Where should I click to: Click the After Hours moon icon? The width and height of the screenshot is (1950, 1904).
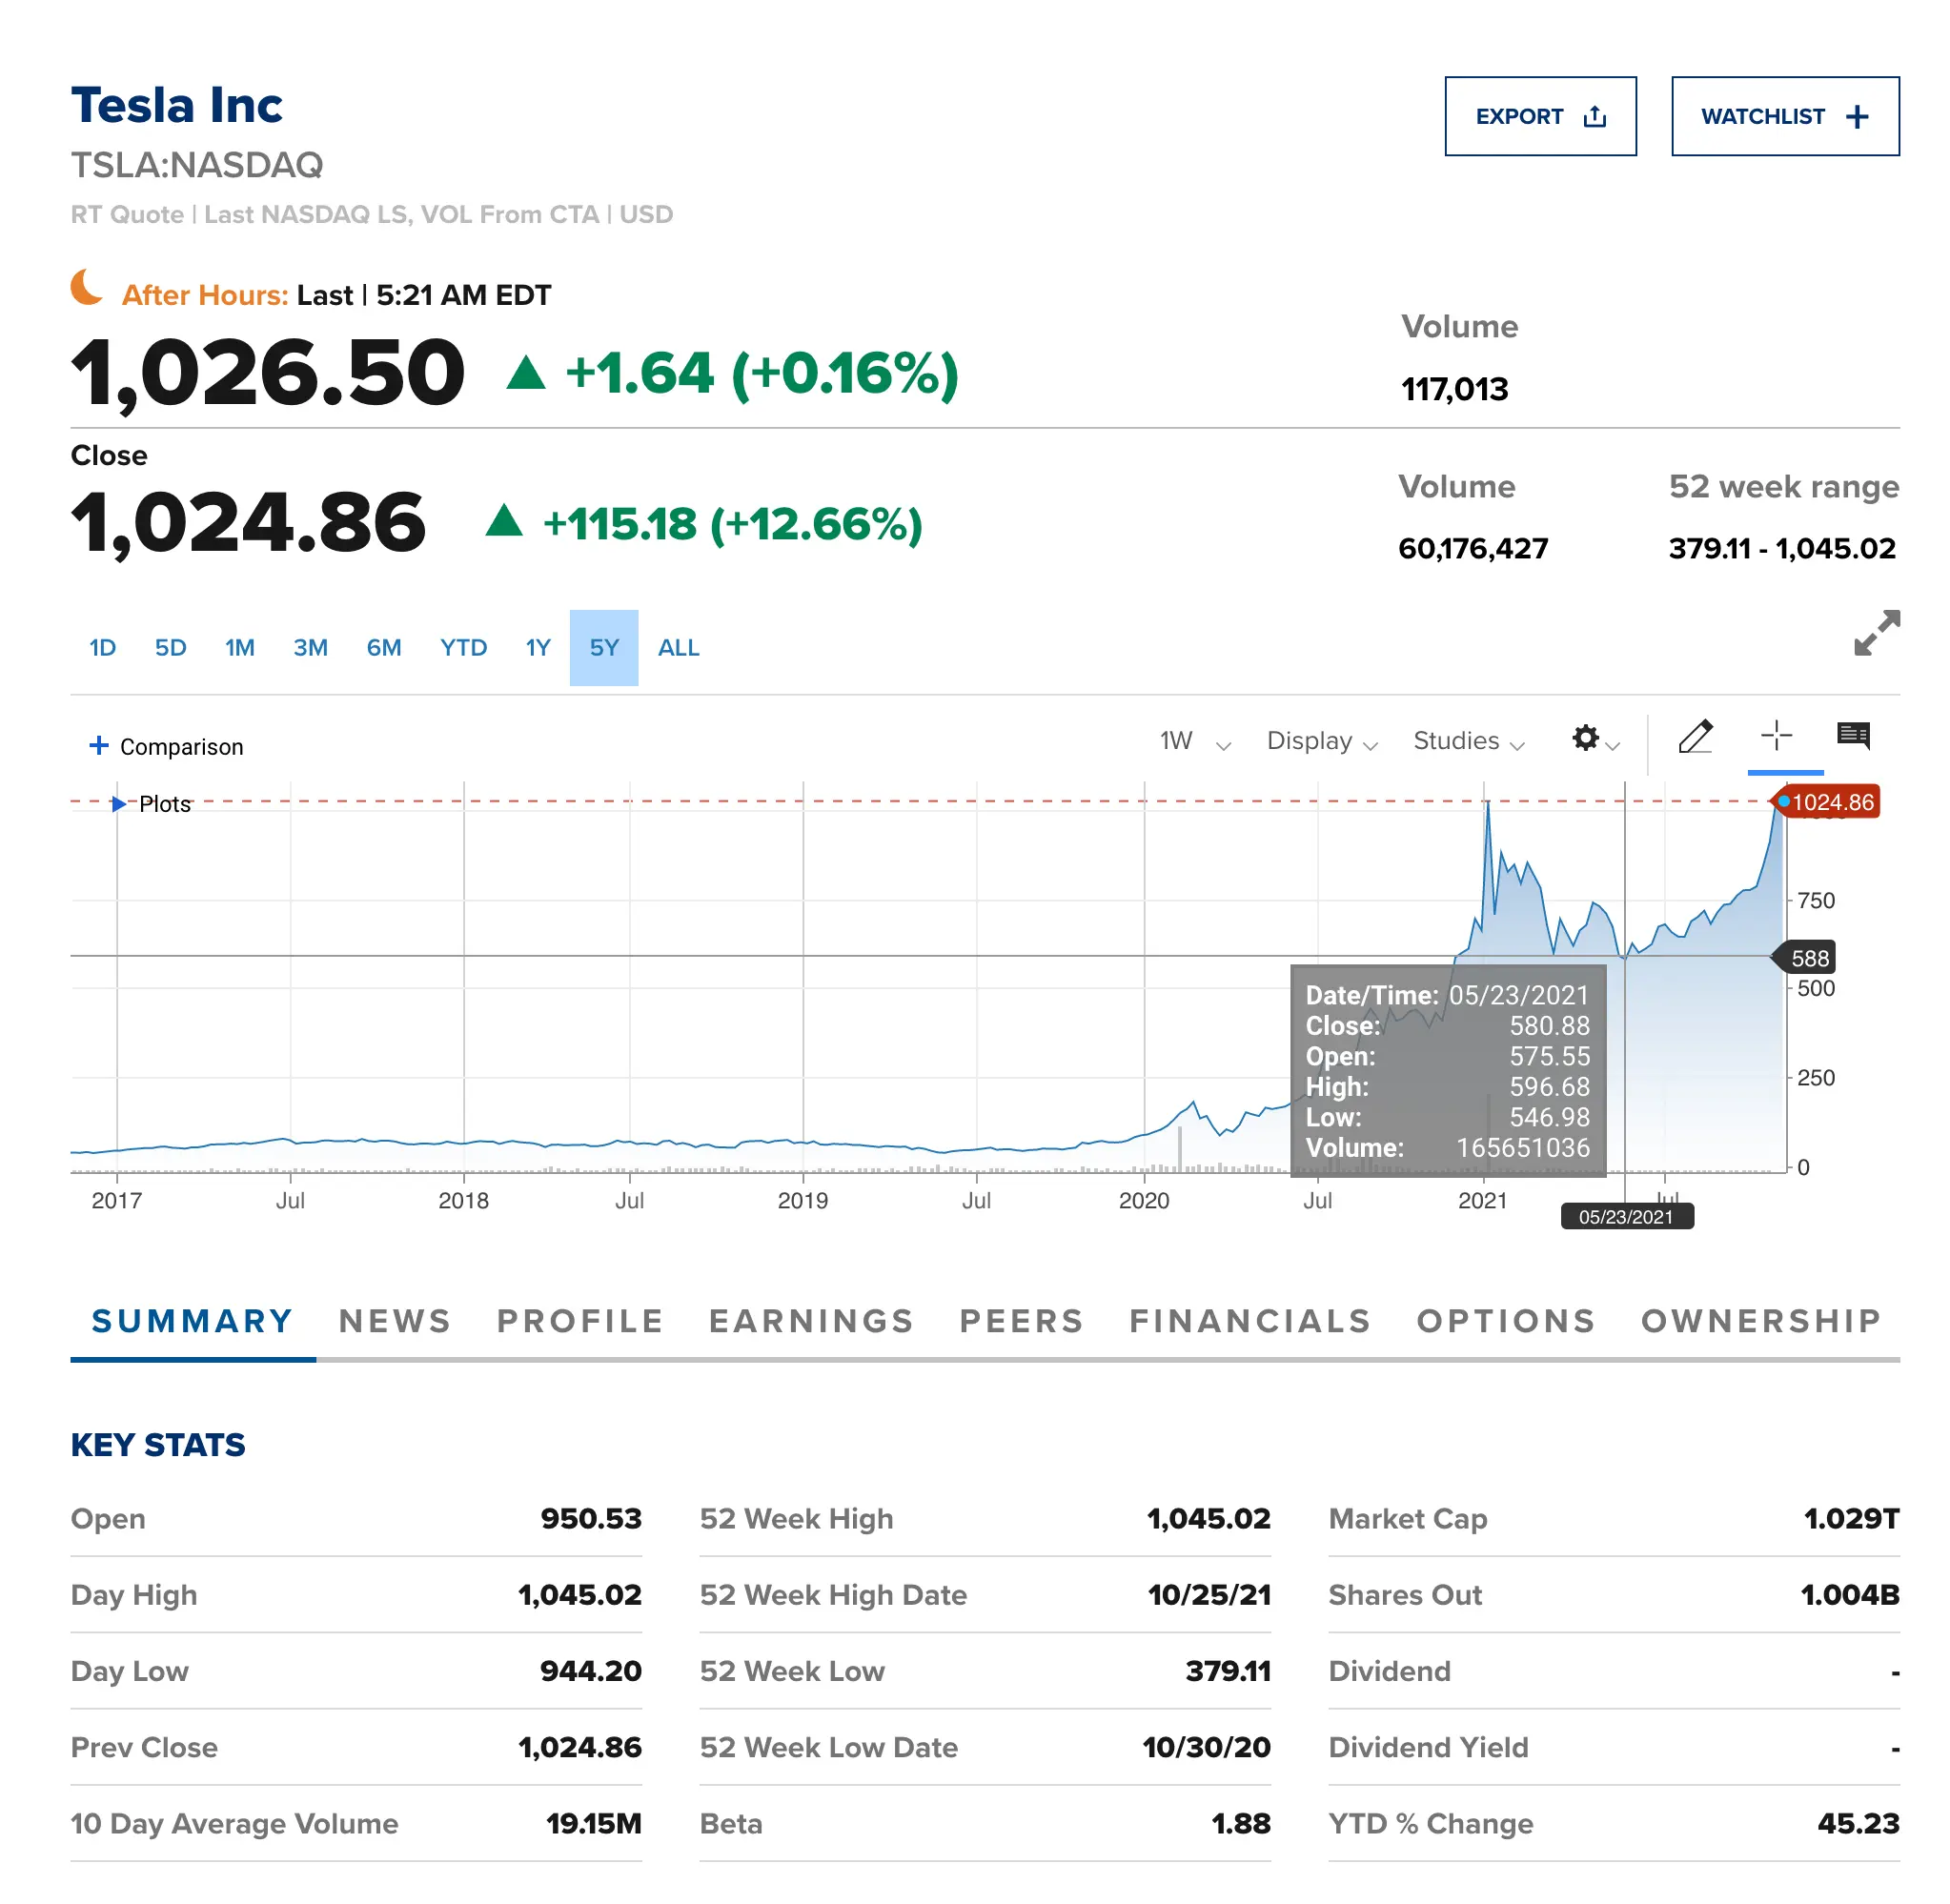tap(86, 287)
